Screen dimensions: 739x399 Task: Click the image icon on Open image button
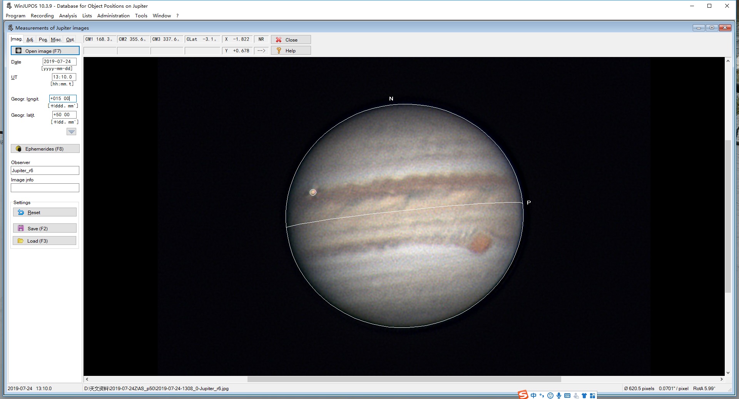(18, 51)
